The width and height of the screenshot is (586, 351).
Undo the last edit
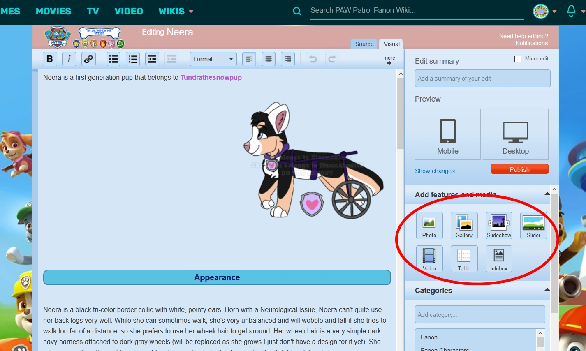[313, 59]
